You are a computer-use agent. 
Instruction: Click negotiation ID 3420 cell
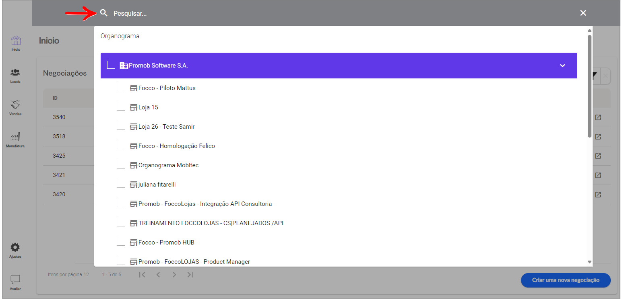click(59, 194)
